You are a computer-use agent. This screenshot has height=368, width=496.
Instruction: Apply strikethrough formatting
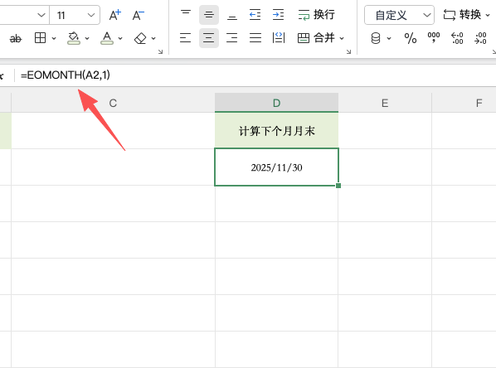click(16, 39)
